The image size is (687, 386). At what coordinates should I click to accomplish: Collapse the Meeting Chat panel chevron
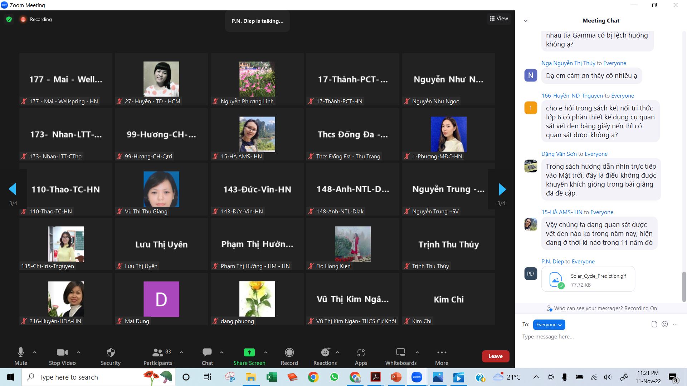point(526,21)
